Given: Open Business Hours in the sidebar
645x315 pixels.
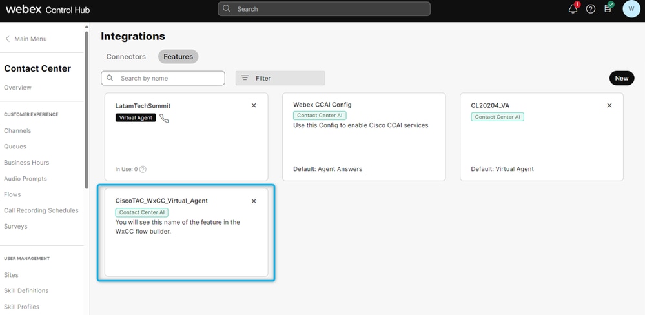Looking at the screenshot, I should [x=26, y=163].
